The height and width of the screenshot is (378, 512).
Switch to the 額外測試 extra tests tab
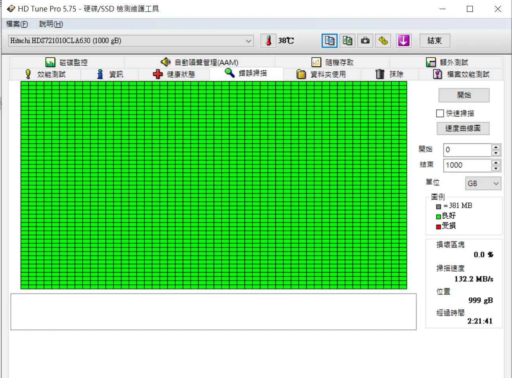click(447, 62)
